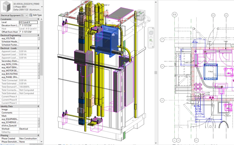Collapse the Electrical Engineering section
Viewport: 234px width, 145px height.
(38, 35)
